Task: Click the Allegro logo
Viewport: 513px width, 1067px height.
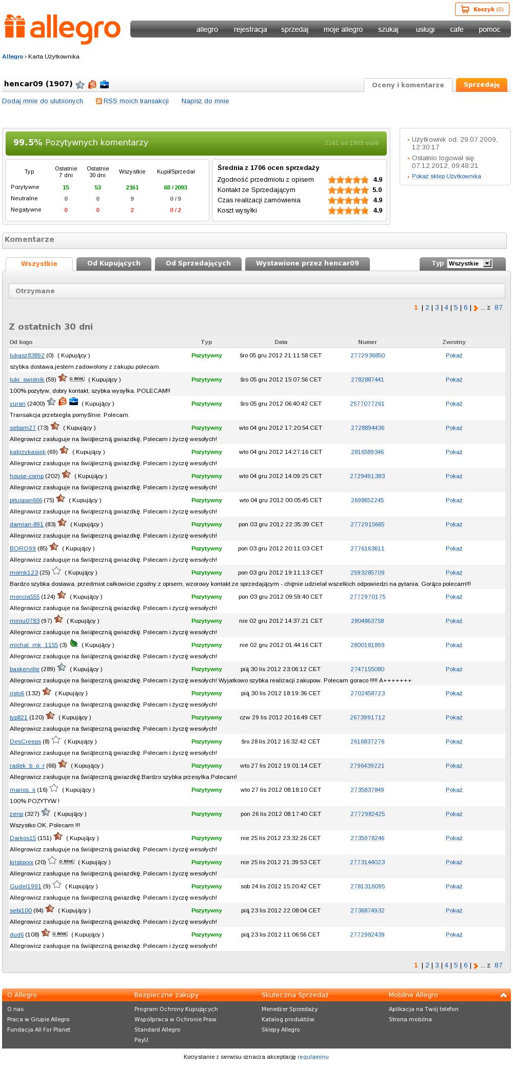Action: pos(63,29)
